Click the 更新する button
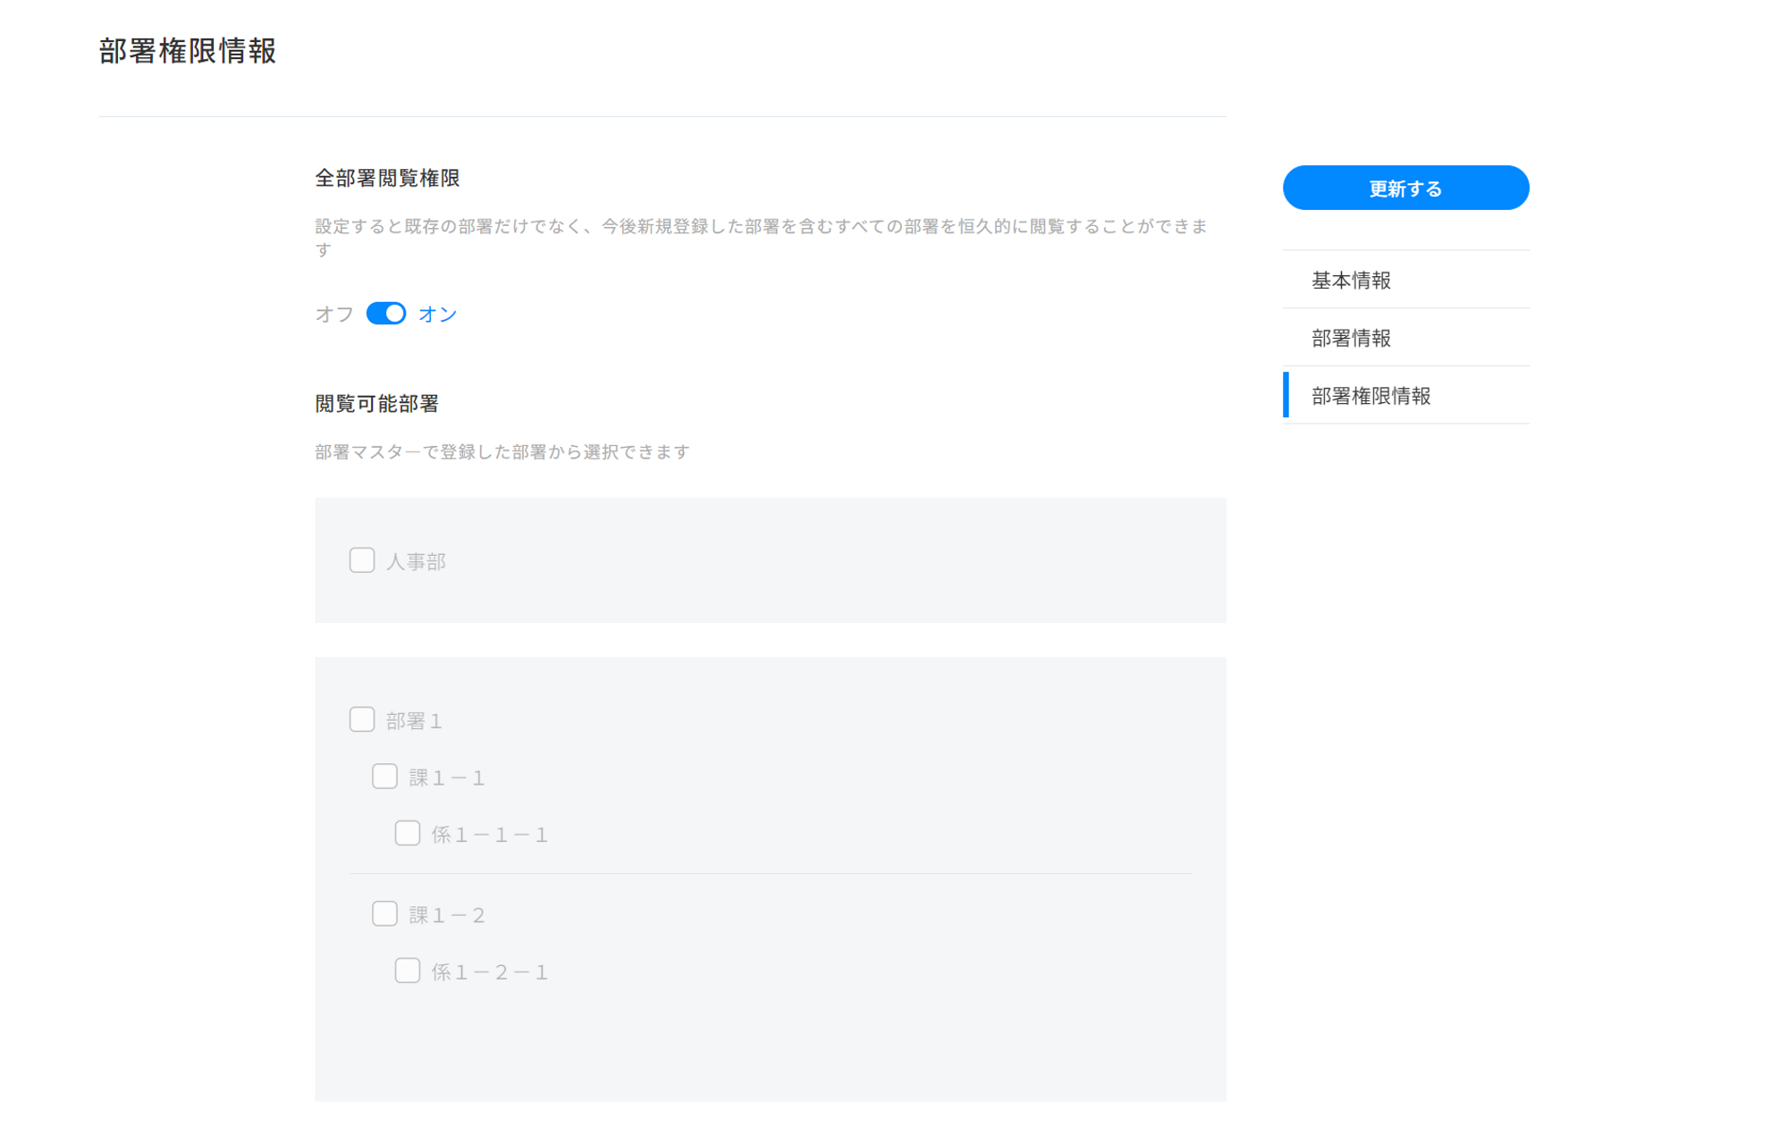This screenshot has width=1788, height=1126. pos(1405,188)
